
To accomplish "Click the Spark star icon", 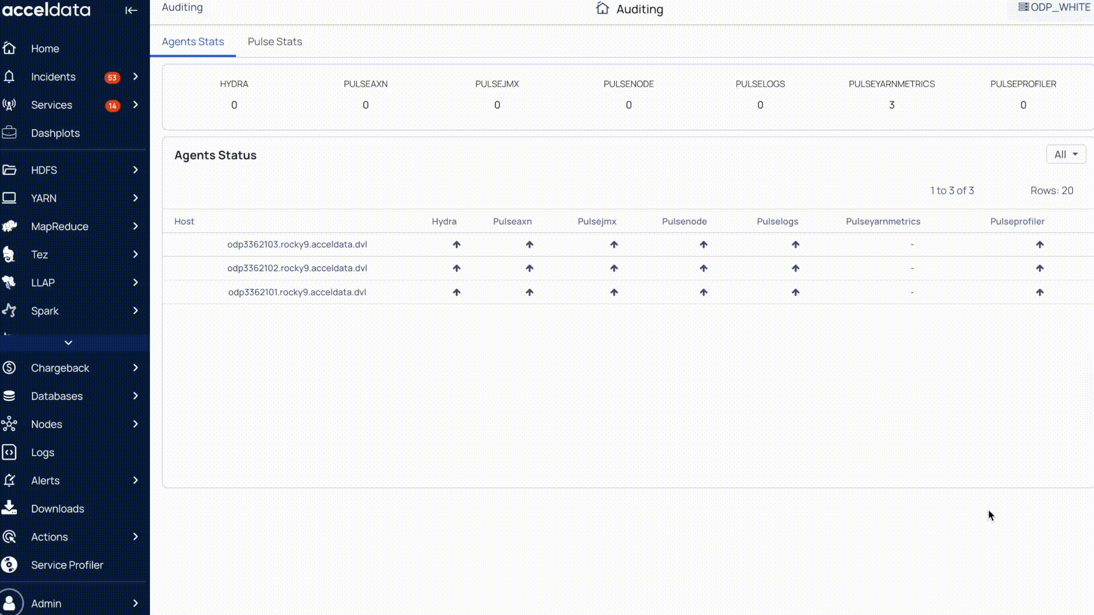I will click(x=9, y=311).
